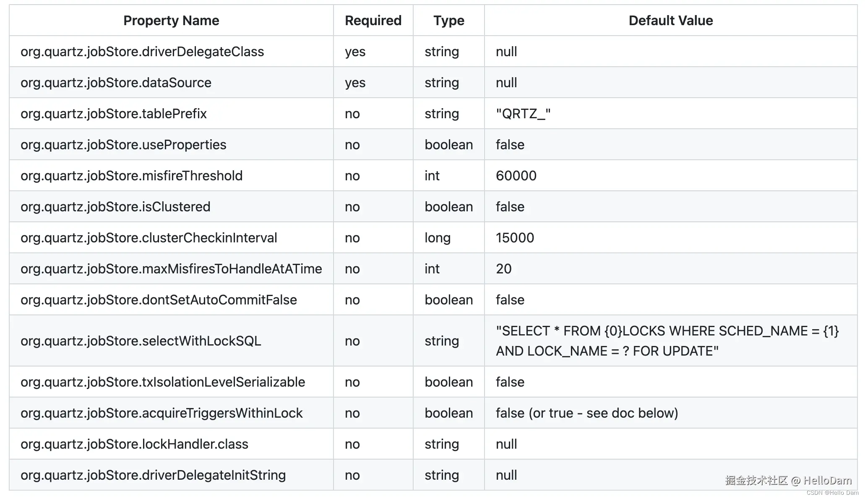
Task: Click the Type column header
Action: point(448,21)
